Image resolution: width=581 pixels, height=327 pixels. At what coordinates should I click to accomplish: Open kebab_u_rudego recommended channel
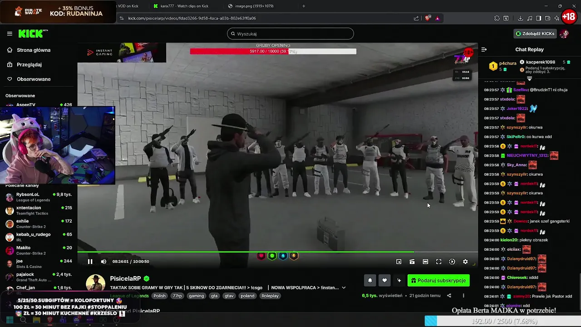pyautogui.click(x=39, y=237)
